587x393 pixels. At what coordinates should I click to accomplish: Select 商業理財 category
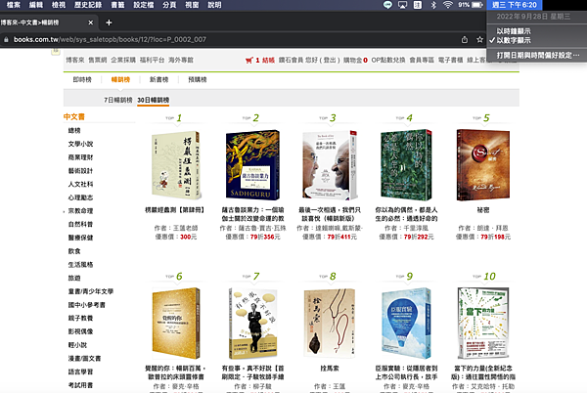point(80,157)
